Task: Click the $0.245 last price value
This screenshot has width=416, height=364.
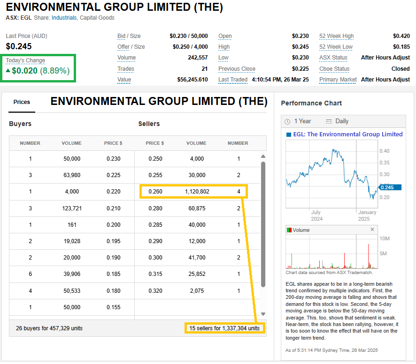Action: [x=19, y=46]
